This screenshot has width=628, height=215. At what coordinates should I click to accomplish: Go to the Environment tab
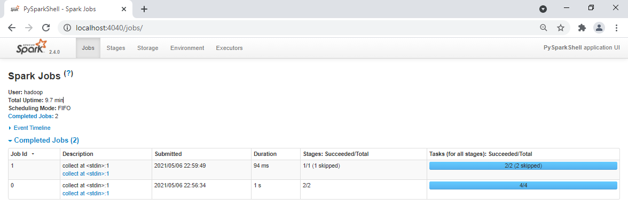(187, 48)
